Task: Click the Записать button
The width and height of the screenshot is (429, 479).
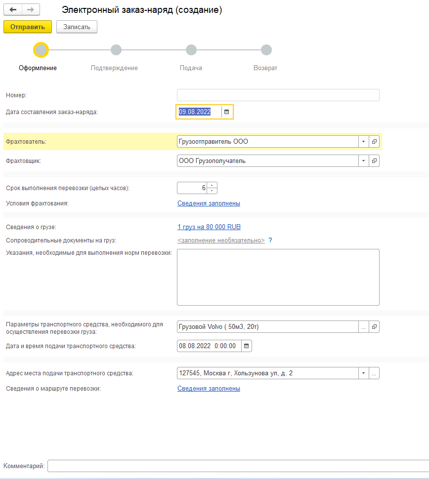Action: 77,27
